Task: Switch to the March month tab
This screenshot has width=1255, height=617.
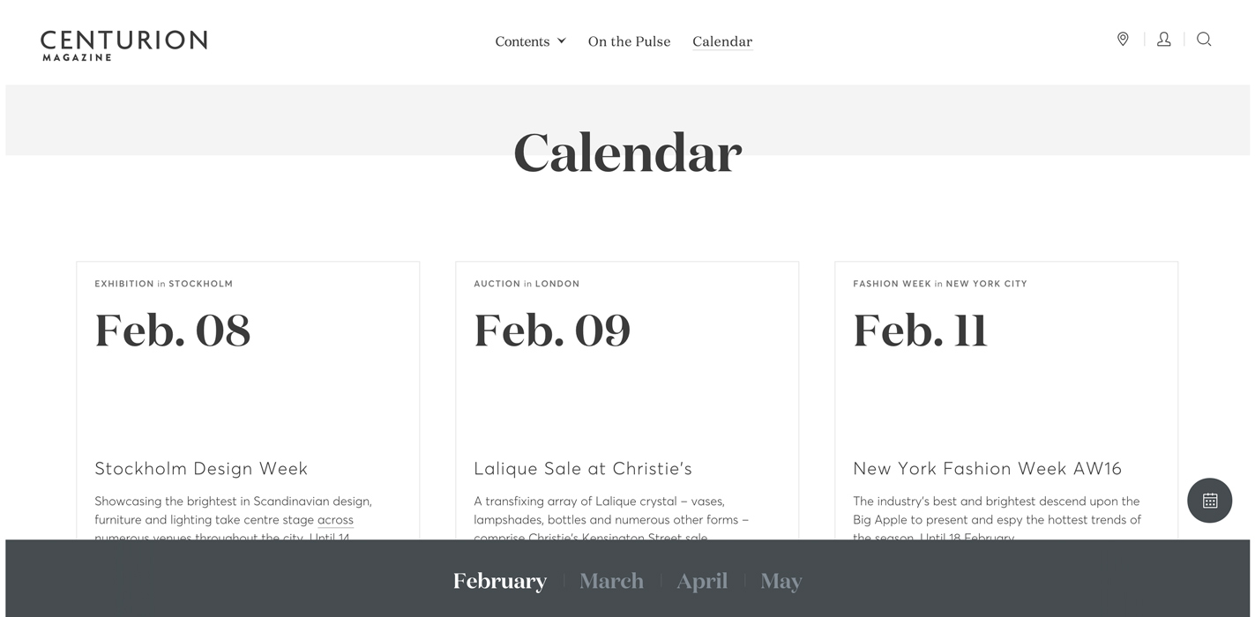Action: pyautogui.click(x=611, y=581)
